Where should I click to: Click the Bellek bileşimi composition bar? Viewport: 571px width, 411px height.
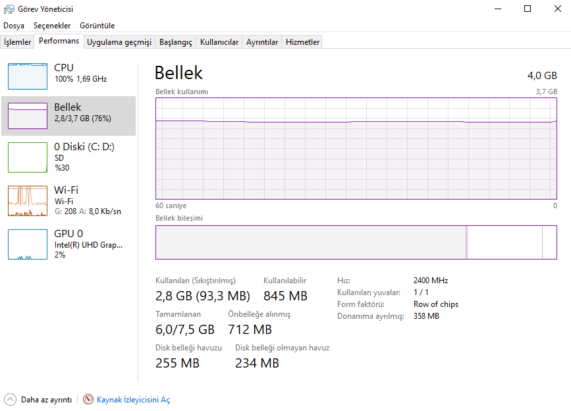point(356,242)
